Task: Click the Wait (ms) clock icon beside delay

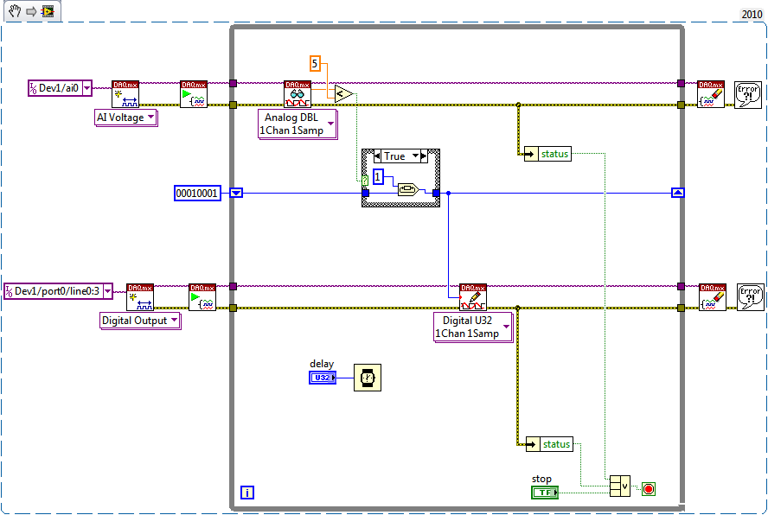Action: coord(367,377)
